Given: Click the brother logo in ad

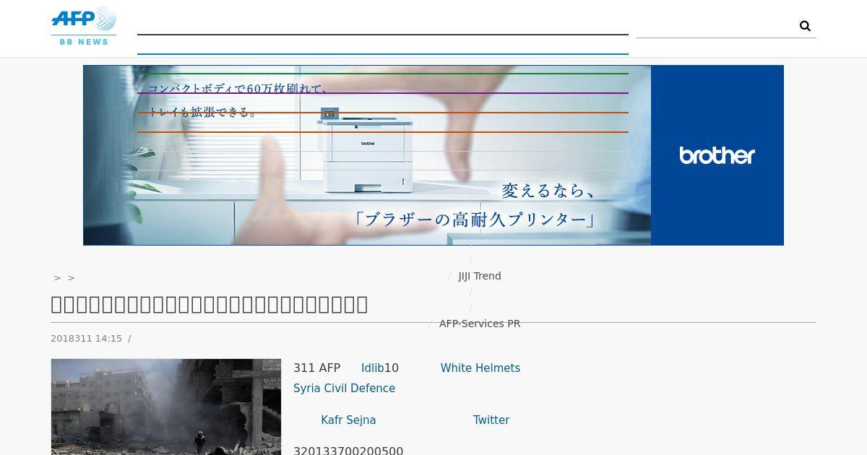Looking at the screenshot, I should tap(717, 155).
